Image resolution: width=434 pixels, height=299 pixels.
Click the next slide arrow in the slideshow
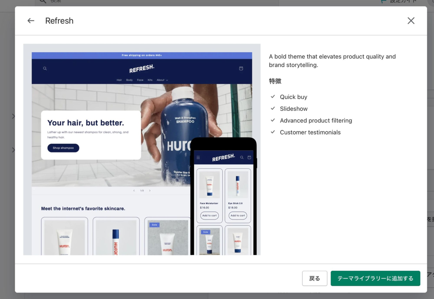(x=150, y=191)
